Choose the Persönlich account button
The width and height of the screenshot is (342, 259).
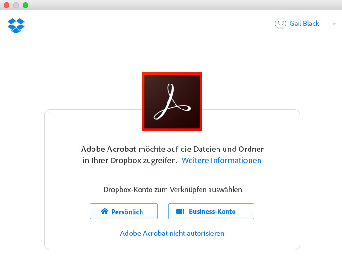pos(124,211)
